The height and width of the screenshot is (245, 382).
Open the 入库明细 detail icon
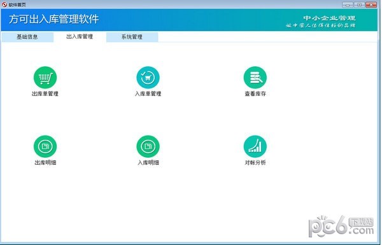coord(148,146)
